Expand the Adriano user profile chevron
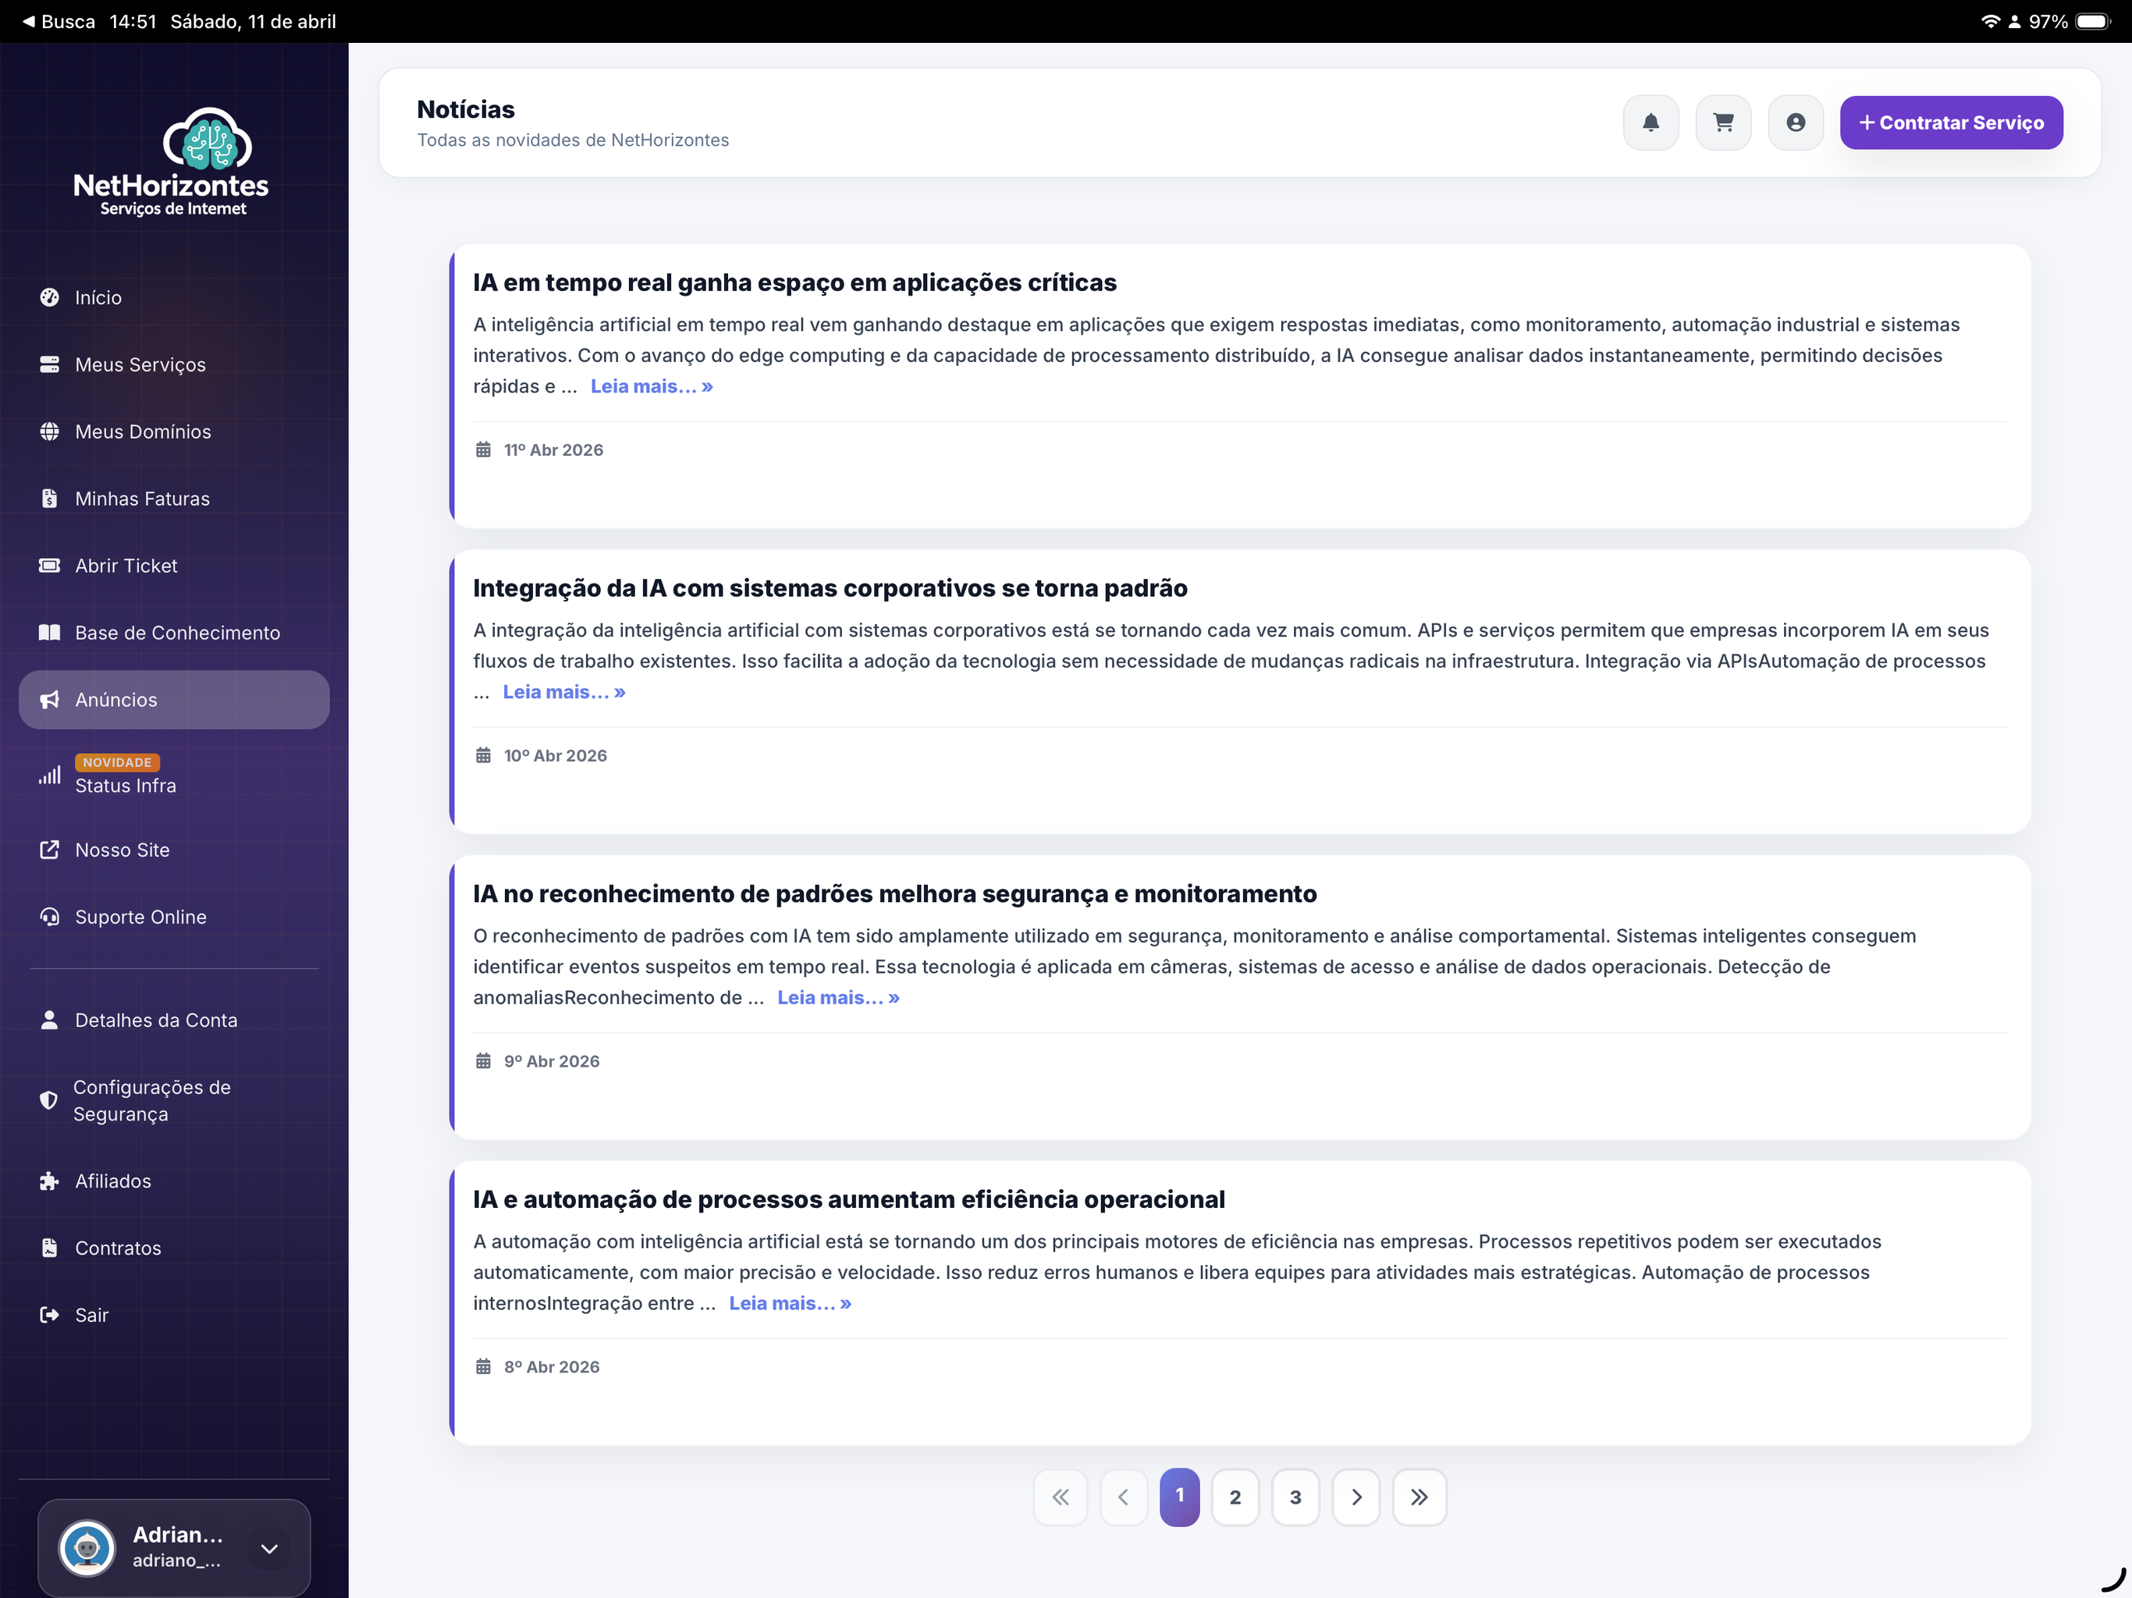 point(269,1548)
